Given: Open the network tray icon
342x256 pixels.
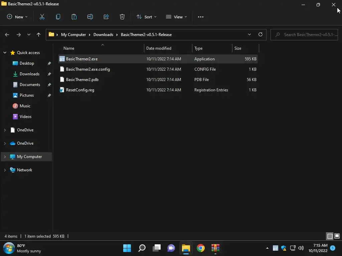Looking at the screenshot, I should point(293,248).
